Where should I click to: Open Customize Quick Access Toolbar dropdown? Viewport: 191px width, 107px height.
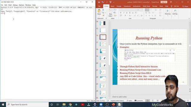pos(114,2)
